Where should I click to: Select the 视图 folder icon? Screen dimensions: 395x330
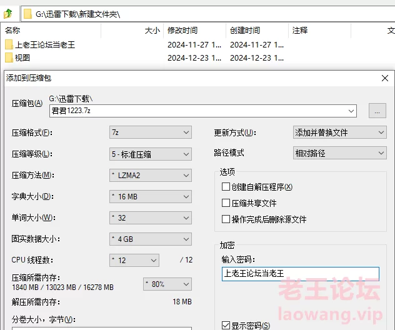tap(9, 57)
